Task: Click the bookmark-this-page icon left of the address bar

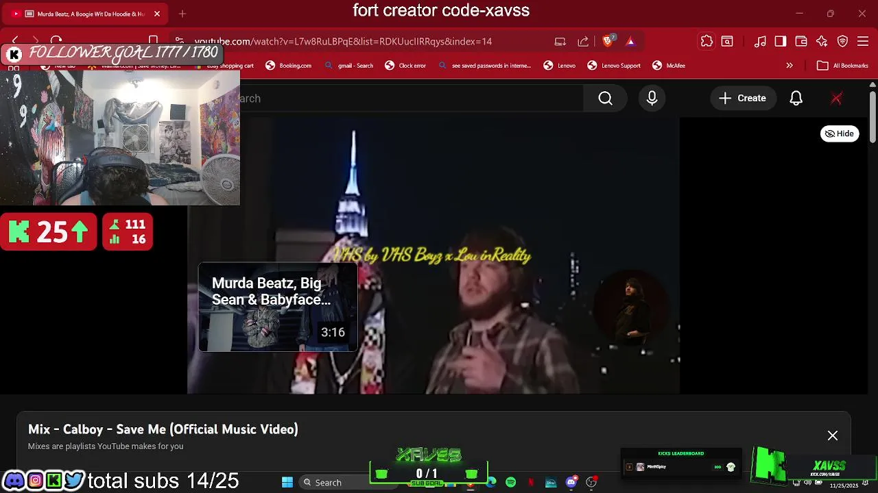Action: [x=154, y=41]
